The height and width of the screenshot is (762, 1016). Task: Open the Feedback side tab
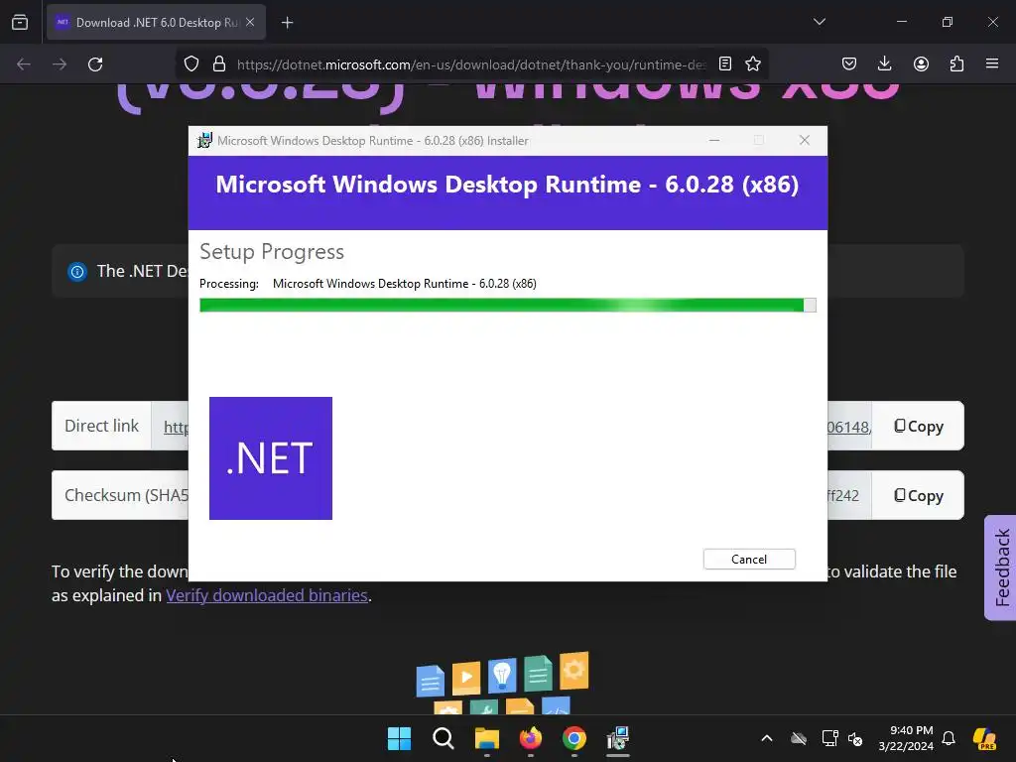pos(1001,568)
